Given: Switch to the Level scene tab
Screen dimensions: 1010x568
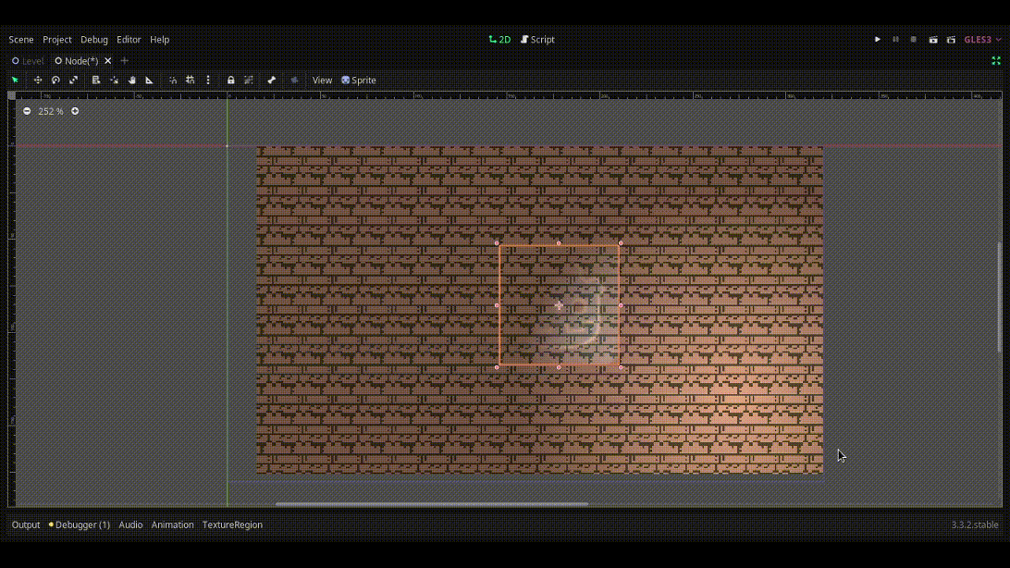Looking at the screenshot, I should pyautogui.click(x=28, y=61).
